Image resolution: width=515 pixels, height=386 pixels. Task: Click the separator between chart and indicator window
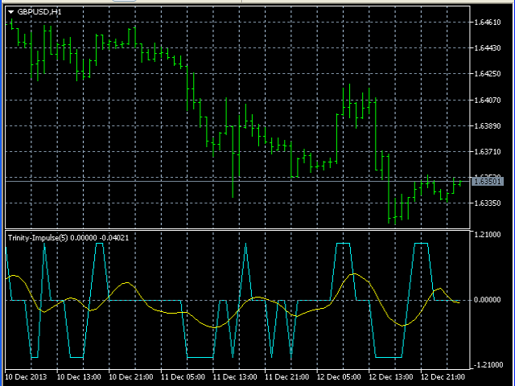[241, 229]
